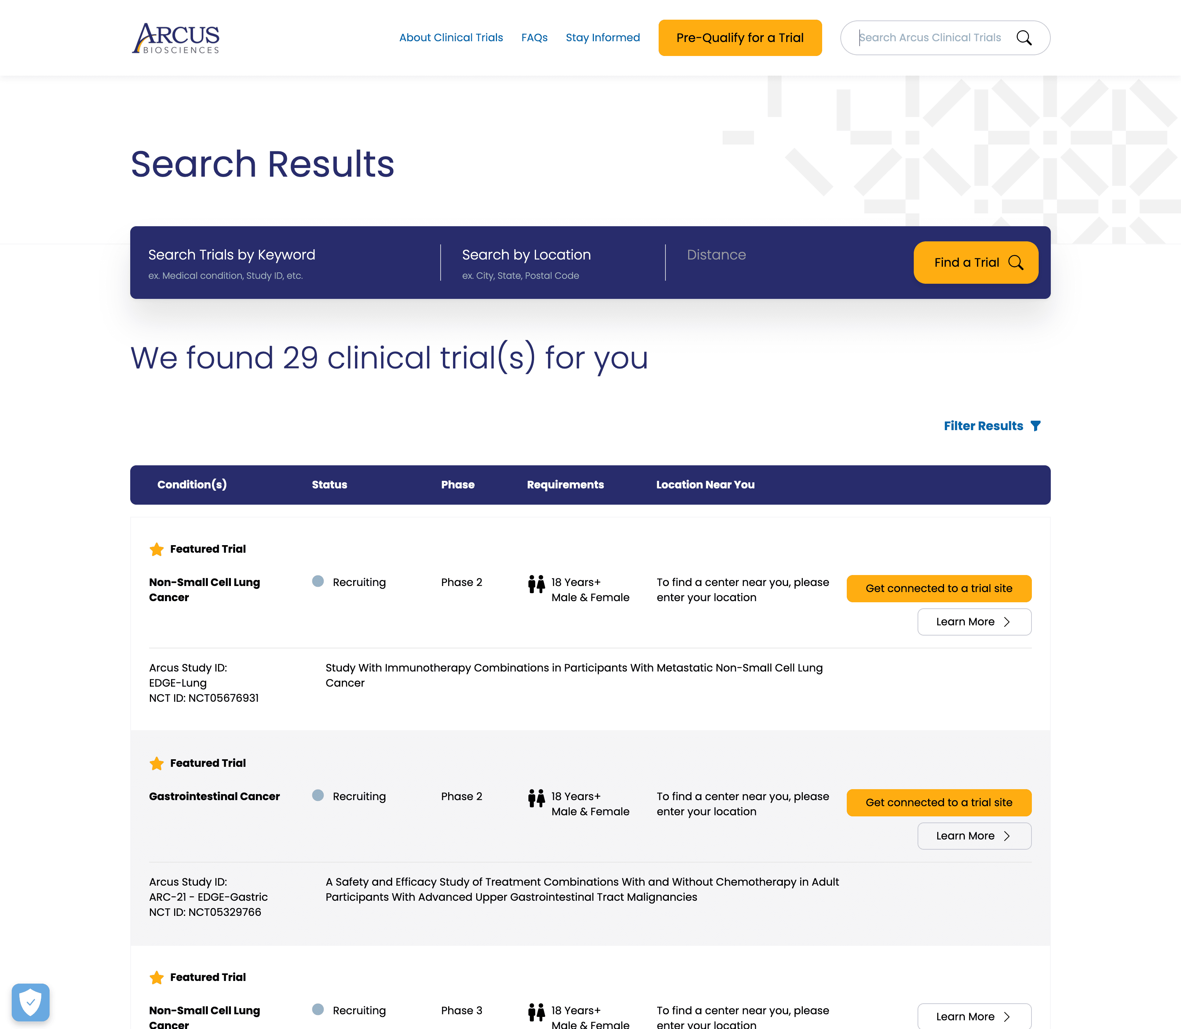Click Get connected to a trial site for Gastrointestinal Cancer
Image resolution: width=1181 pixels, height=1029 pixels.
pyautogui.click(x=939, y=802)
